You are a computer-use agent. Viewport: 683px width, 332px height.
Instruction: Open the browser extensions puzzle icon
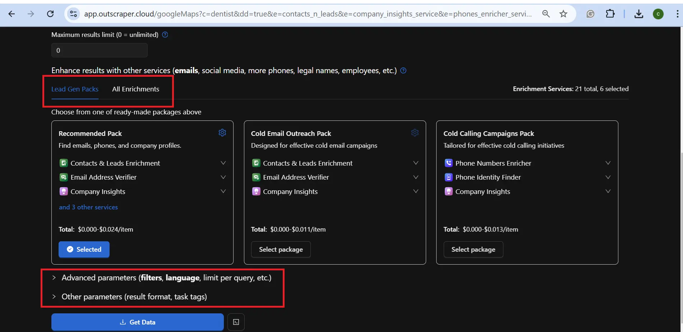(610, 14)
